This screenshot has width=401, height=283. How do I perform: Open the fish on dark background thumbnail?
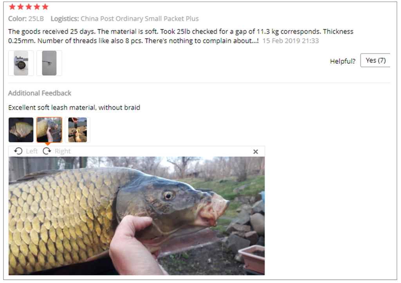(x=21, y=130)
